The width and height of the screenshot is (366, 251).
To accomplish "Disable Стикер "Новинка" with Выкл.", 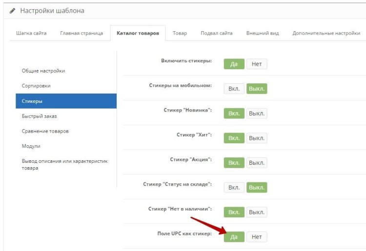I will click(x=257, y=114).
